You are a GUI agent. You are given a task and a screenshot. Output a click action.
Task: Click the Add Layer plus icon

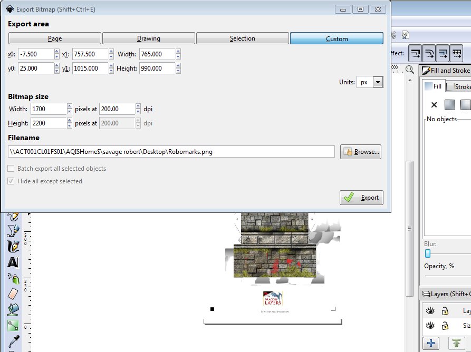(x=431, y=343)
